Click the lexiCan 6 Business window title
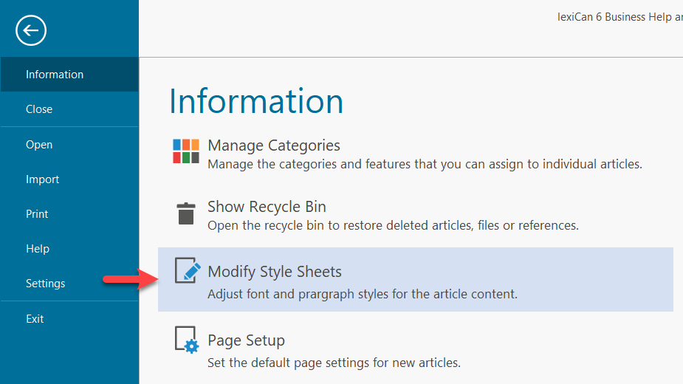 click(619, 17)
